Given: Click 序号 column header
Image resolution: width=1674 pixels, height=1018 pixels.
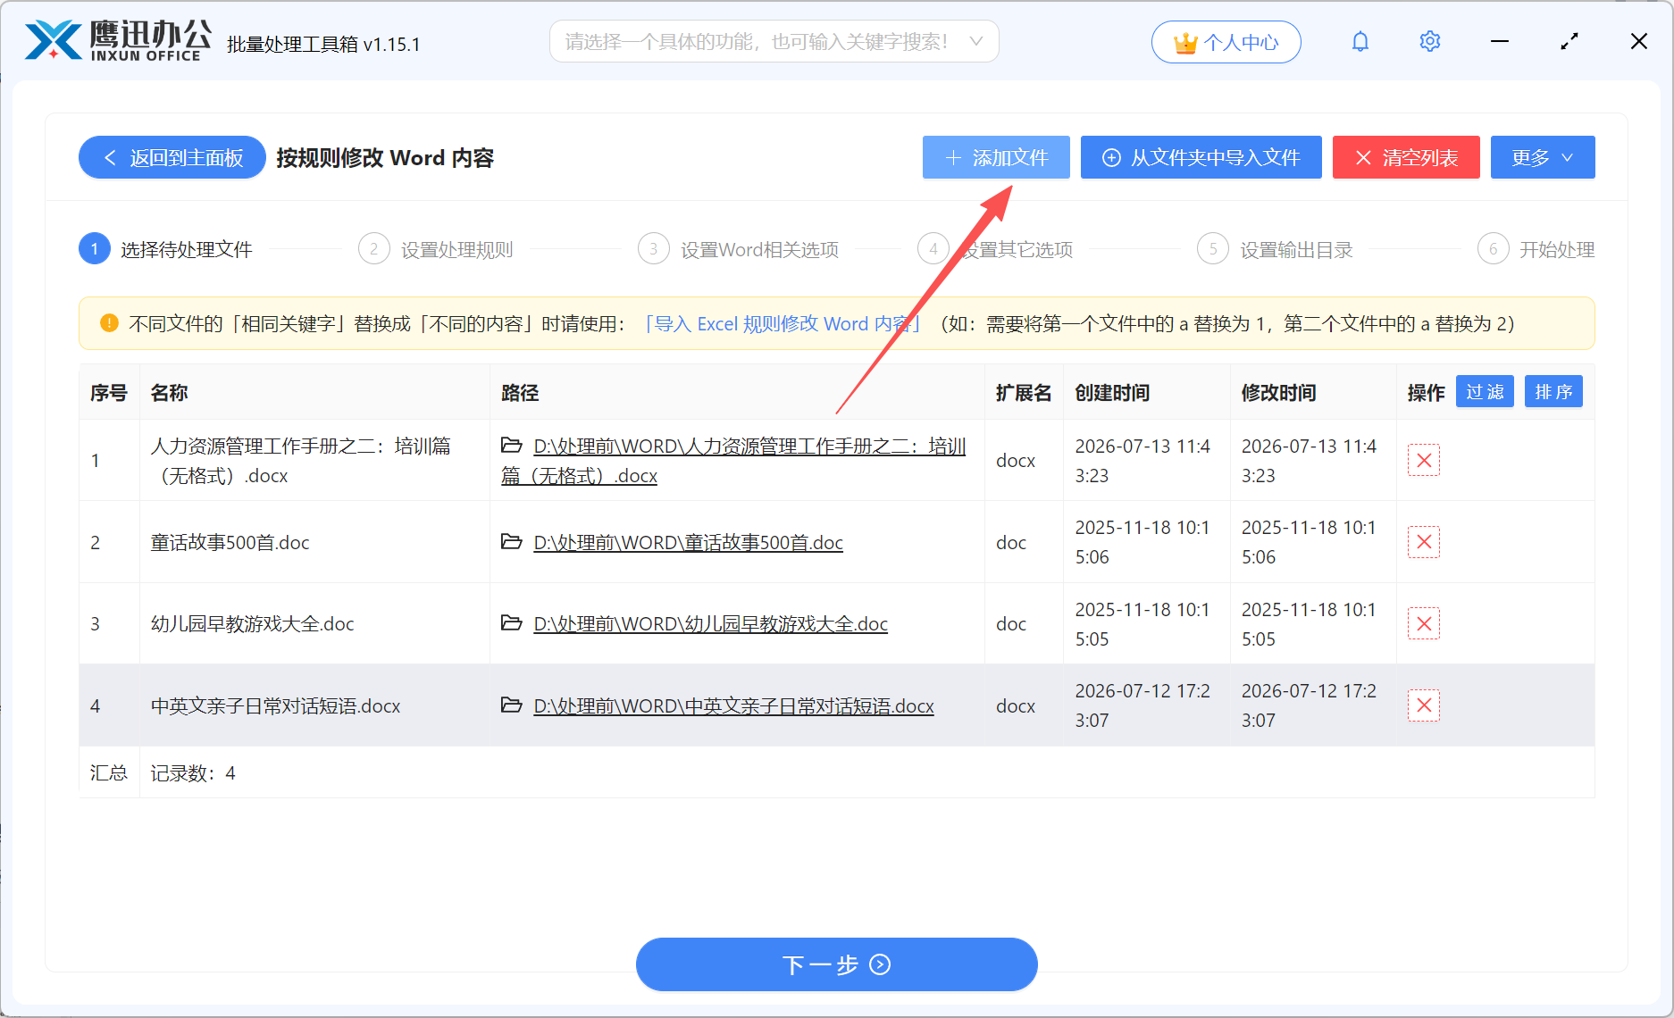Looking at the screenshot, I should tap(109, 393).
